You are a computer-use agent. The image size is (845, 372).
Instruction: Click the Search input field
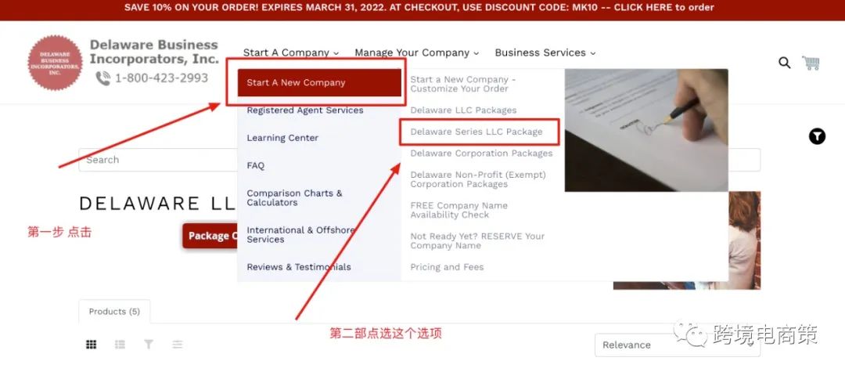pos(158,160)
